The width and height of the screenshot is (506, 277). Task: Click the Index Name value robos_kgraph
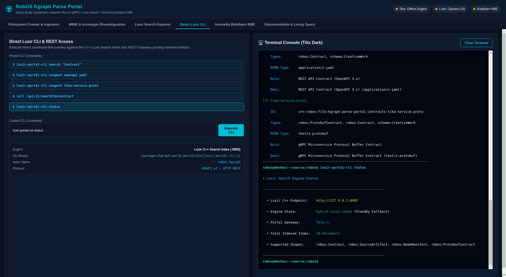[x=229, y=162]
